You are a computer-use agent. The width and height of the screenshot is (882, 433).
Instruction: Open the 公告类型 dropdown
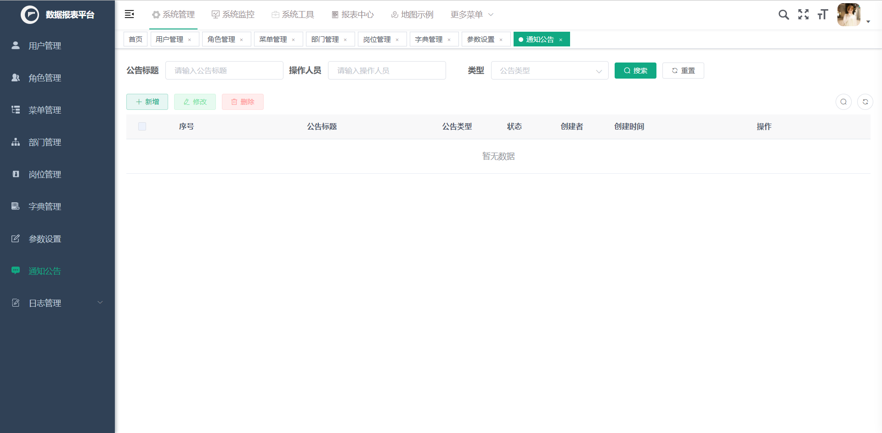point(550,70)
